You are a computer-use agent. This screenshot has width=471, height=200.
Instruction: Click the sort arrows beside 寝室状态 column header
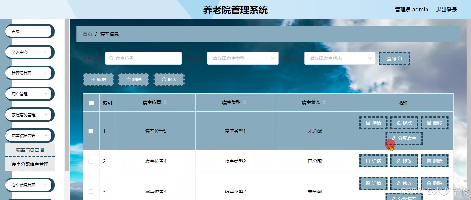pyautogui.click(x=324, y=102)
